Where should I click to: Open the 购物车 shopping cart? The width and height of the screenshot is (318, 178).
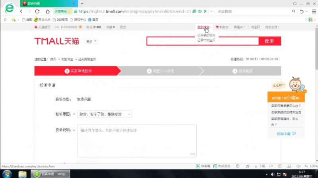(222, 27)
